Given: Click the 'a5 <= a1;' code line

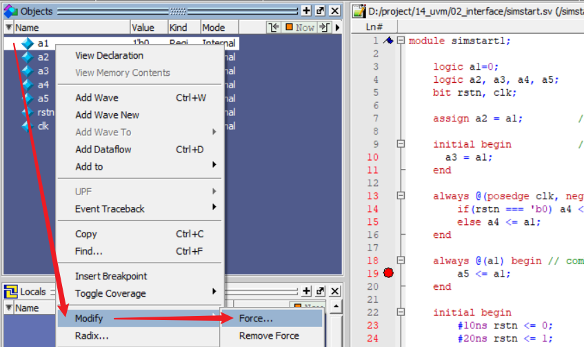Looking at the screenshot, I should point(484,274).
